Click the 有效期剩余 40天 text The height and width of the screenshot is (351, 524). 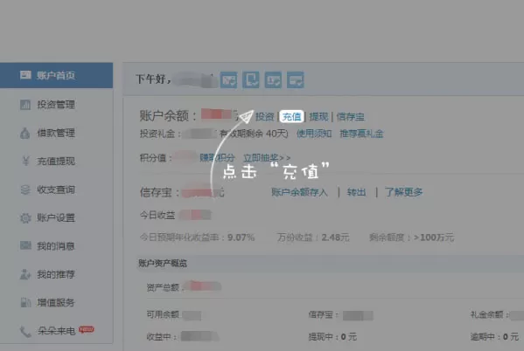254,134
